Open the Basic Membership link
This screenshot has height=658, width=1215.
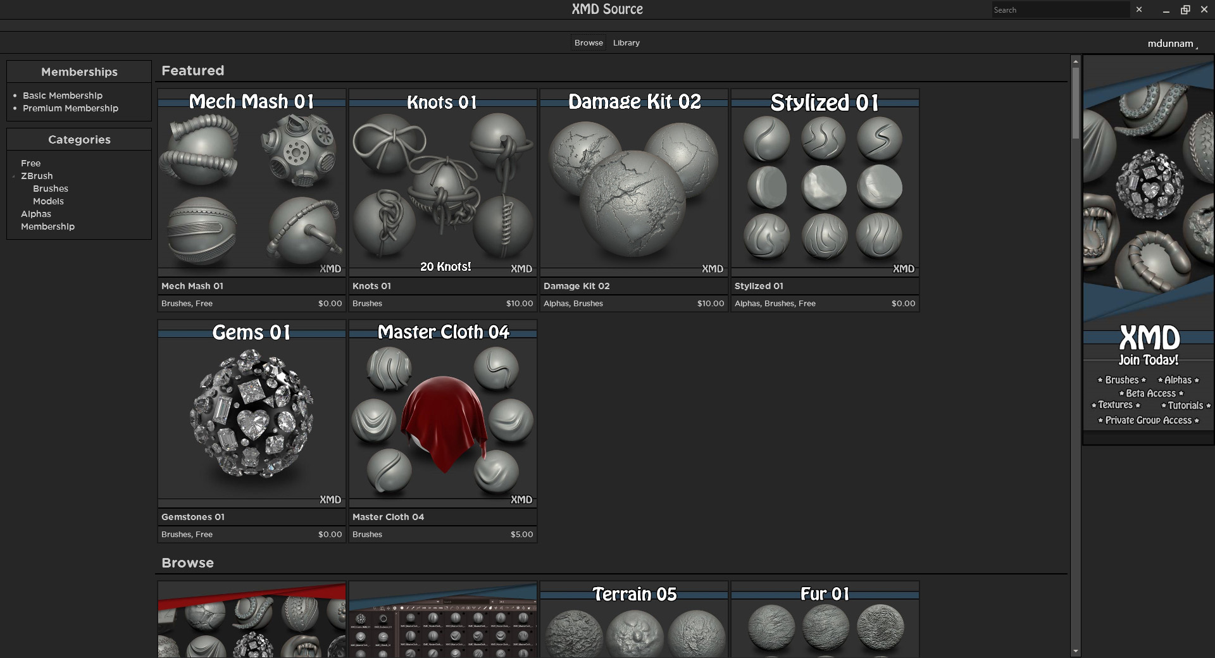[x=63, y=96]
